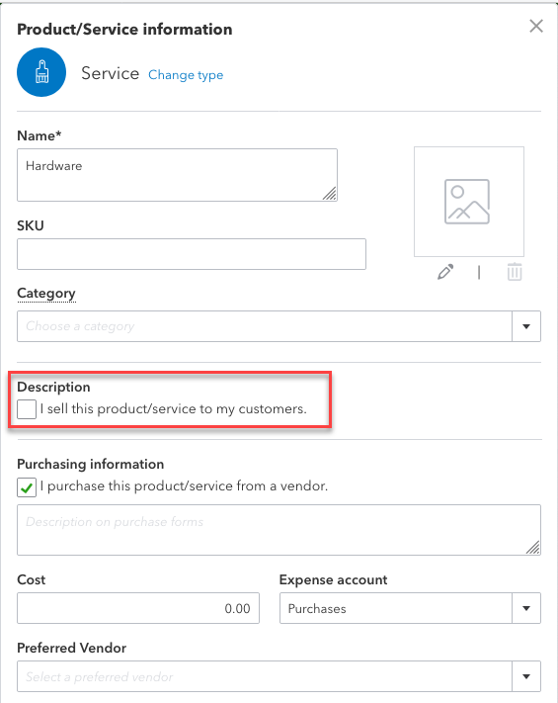558x703 pixels.
Task: Click the Choose a category text box
Action: 265,326
